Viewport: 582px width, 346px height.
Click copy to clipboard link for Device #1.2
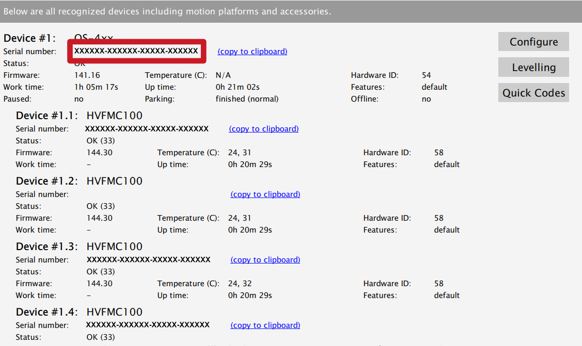265,194
